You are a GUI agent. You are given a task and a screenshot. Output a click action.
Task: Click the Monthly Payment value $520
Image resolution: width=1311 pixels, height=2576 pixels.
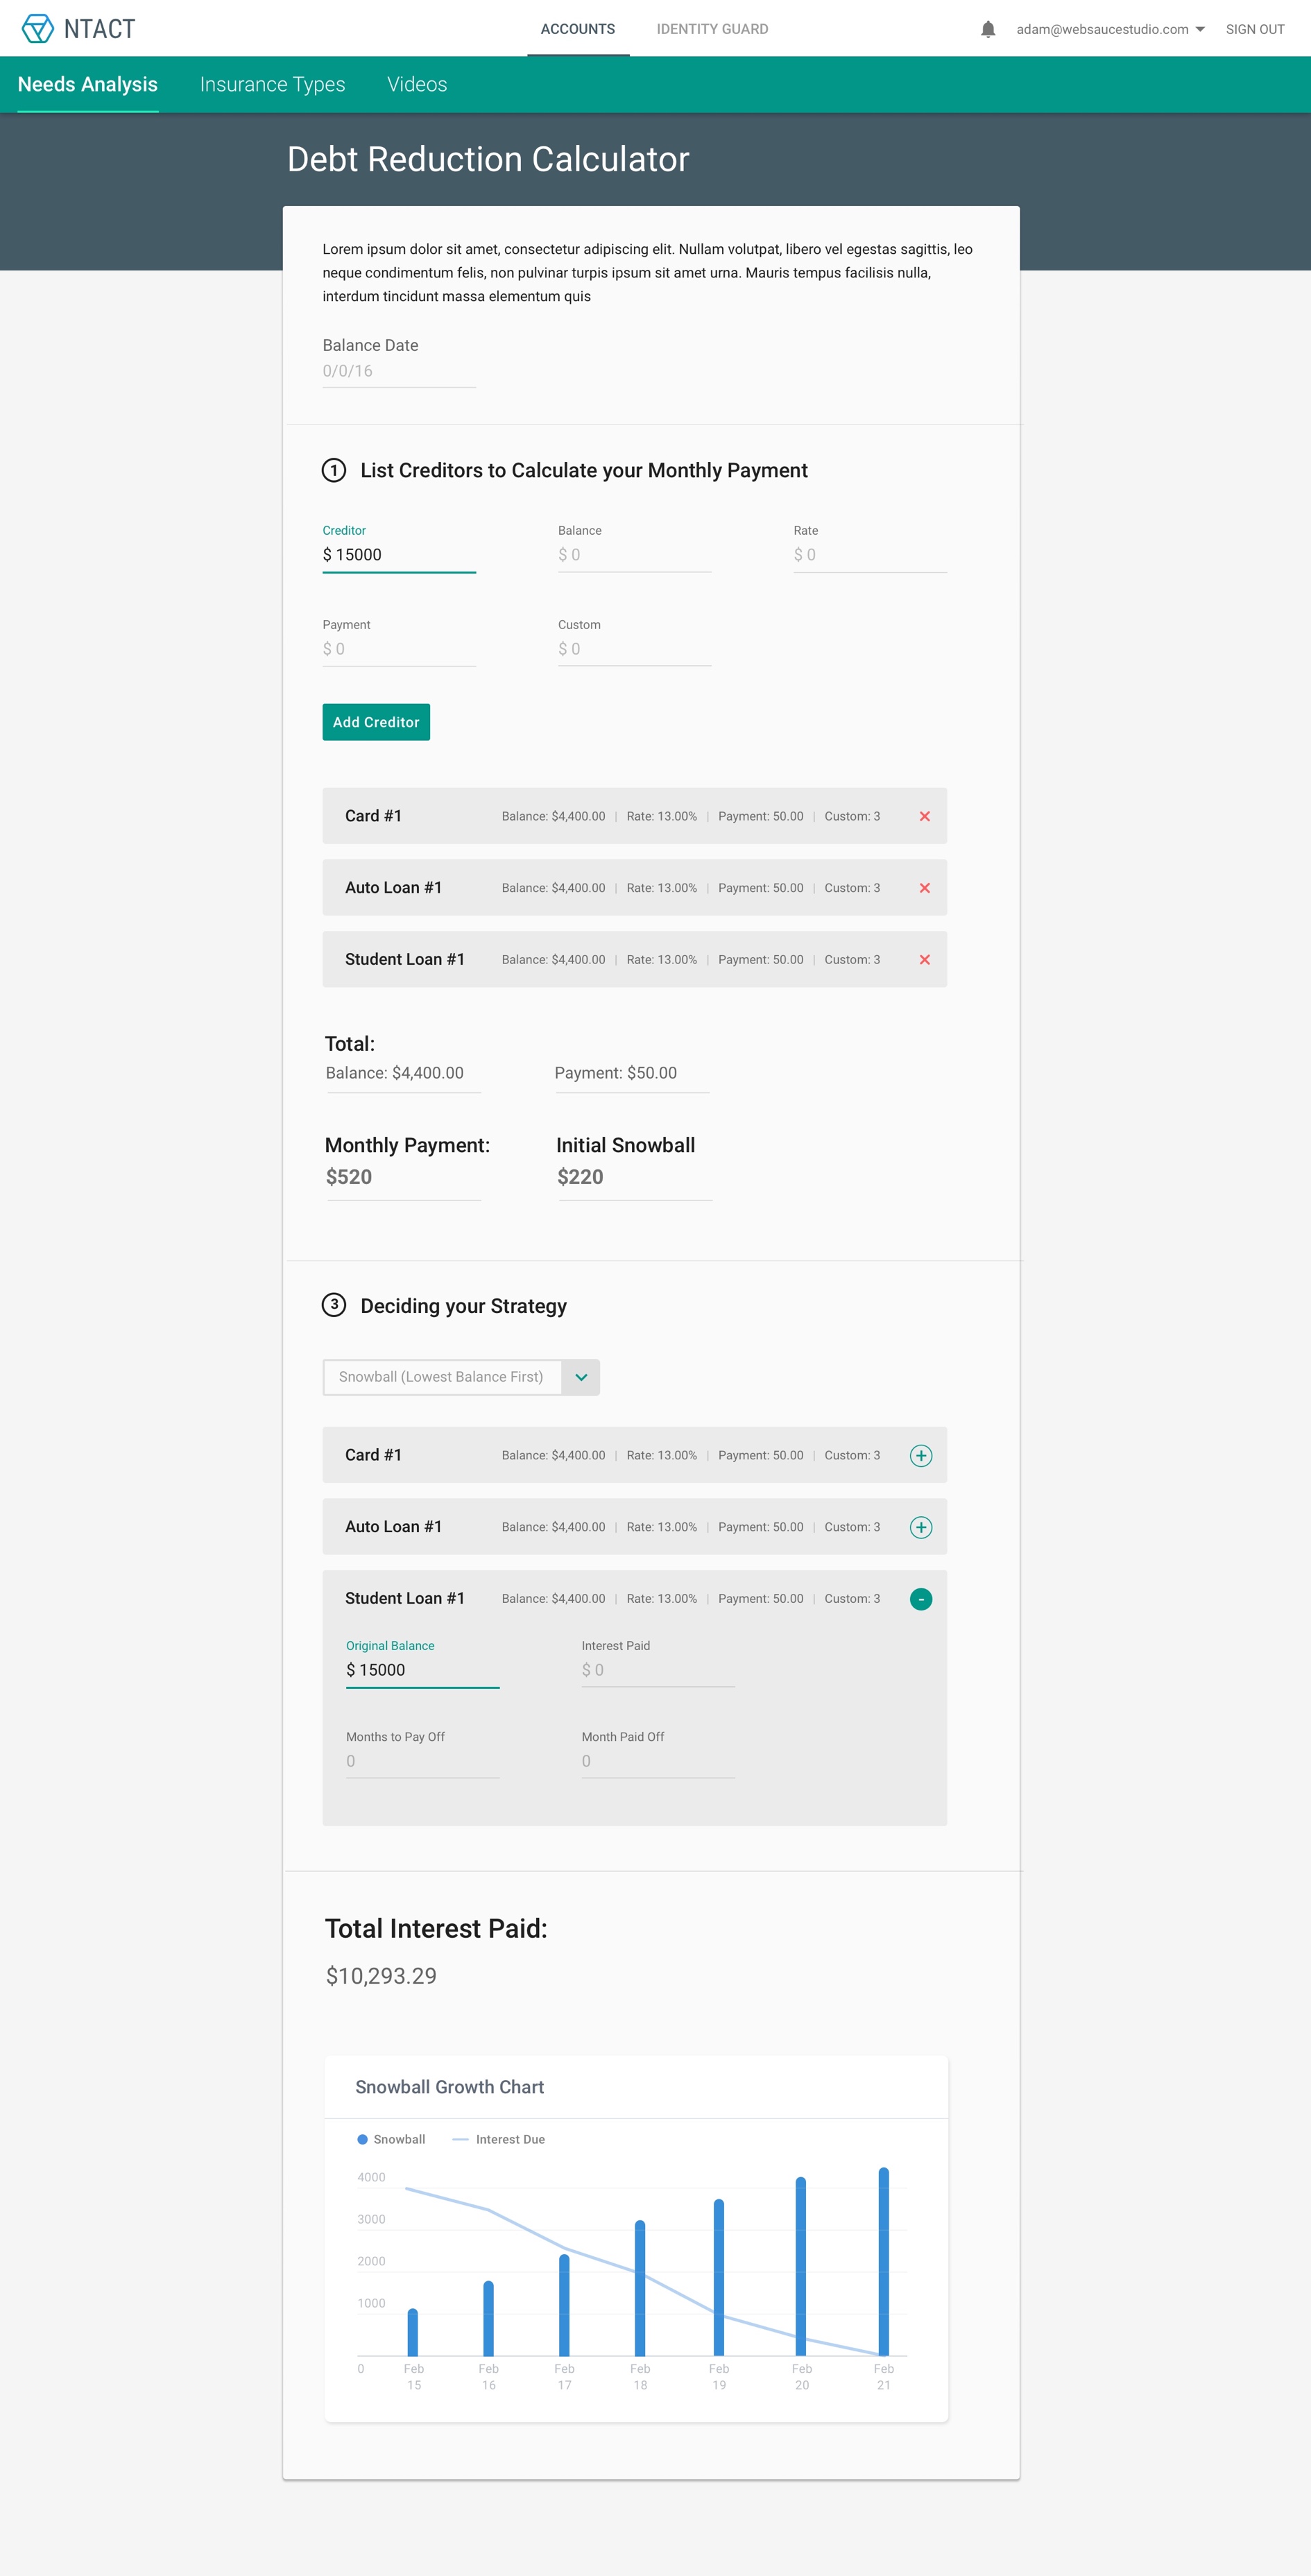(x=349, y=1177)
